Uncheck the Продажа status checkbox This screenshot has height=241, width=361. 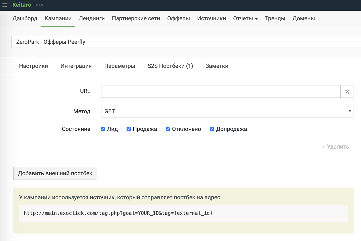pos(129,129)
